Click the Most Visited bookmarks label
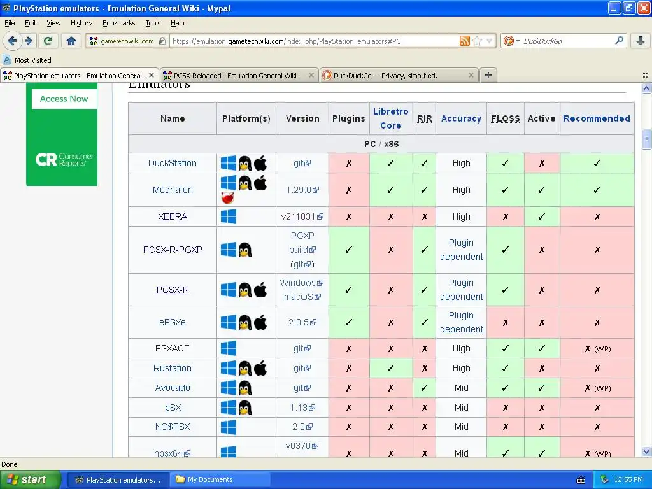Screen dimensions: 652x489 (x=33, y=60)
